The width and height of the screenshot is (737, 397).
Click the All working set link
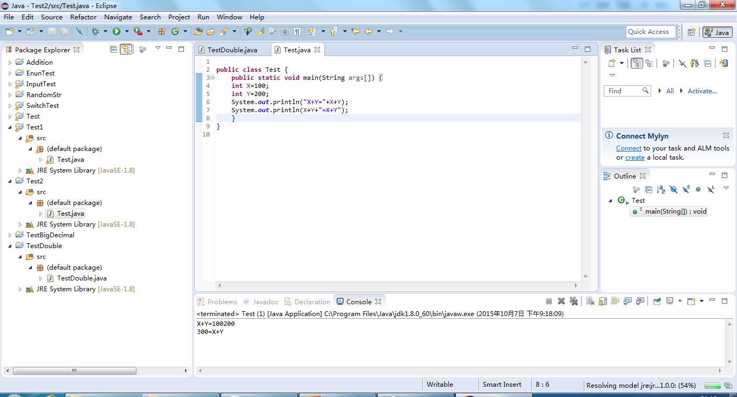tap(670, 91)
